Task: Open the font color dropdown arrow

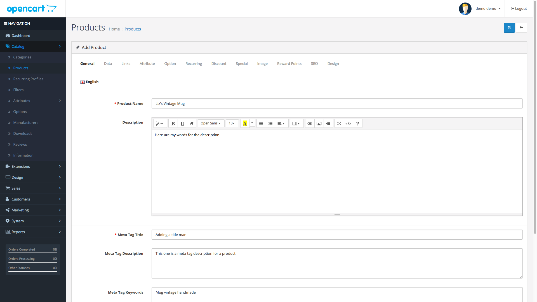Action: coord(252,123)
